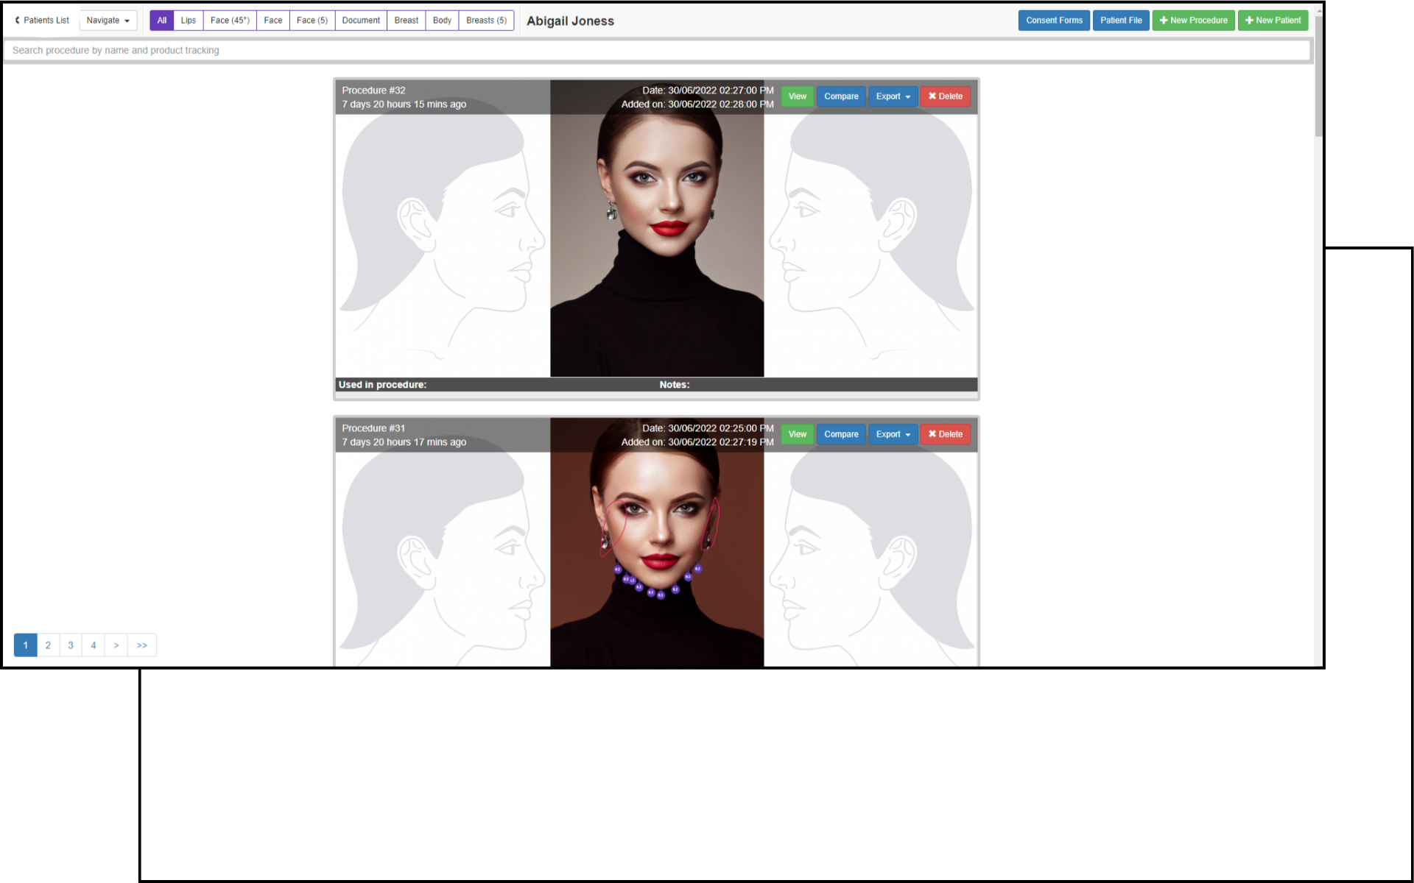This screenshot has height=883, width=1414.
Task: Delete Procedure #32 with X icon
Action: 945,96
